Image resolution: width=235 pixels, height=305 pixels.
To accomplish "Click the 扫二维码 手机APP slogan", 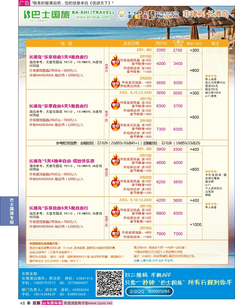I will (148, 275).
